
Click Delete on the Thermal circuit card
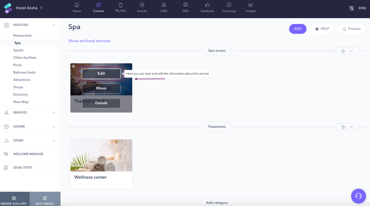tap(101, 103)
